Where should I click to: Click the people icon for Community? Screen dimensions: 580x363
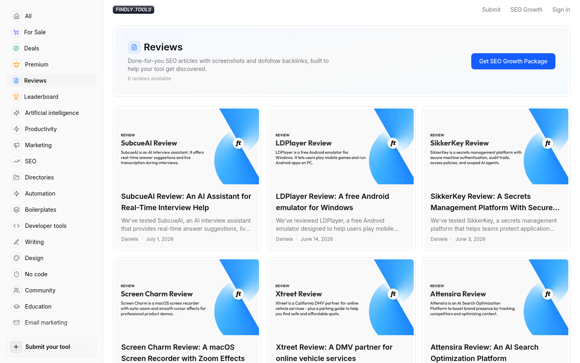(x=17, y=290)
